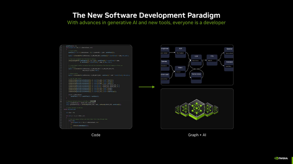Select the Camera node in the graph
This screenshot has width=293, height=164.
165,65
